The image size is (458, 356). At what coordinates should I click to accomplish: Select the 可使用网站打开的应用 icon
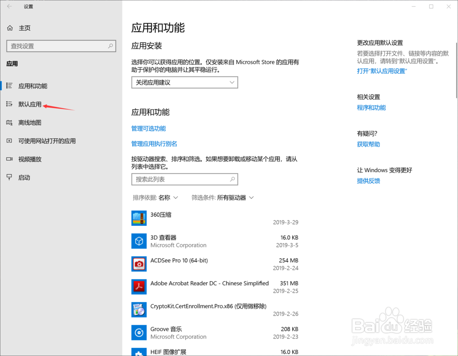pos(9,141)
